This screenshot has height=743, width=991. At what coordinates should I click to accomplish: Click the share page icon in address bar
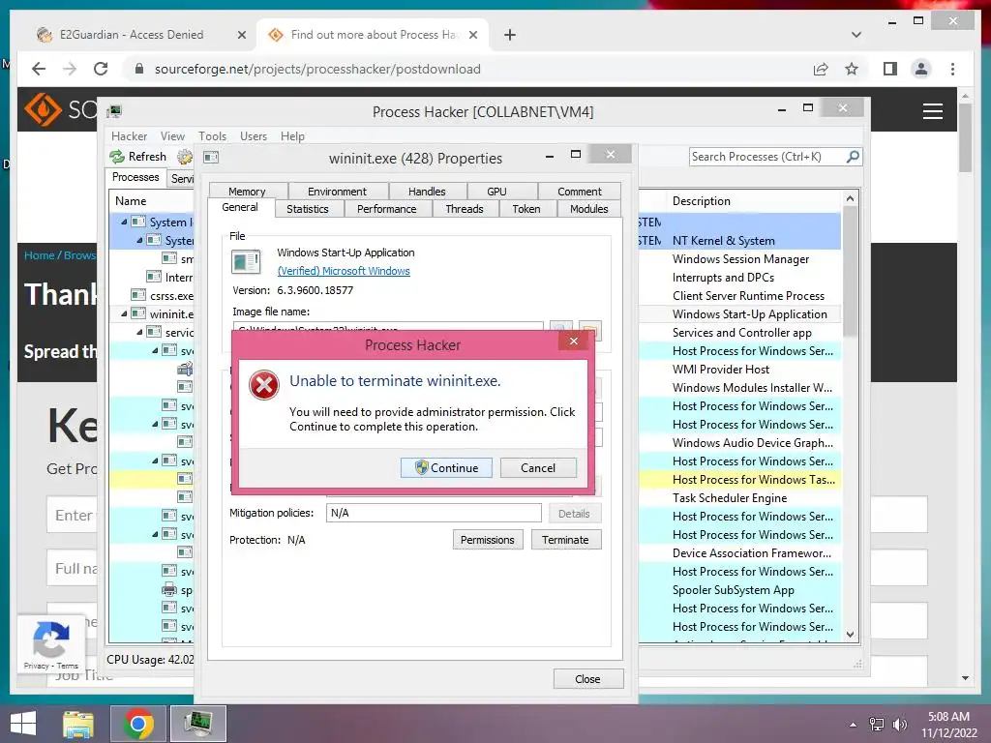click(x=821, y=69)
